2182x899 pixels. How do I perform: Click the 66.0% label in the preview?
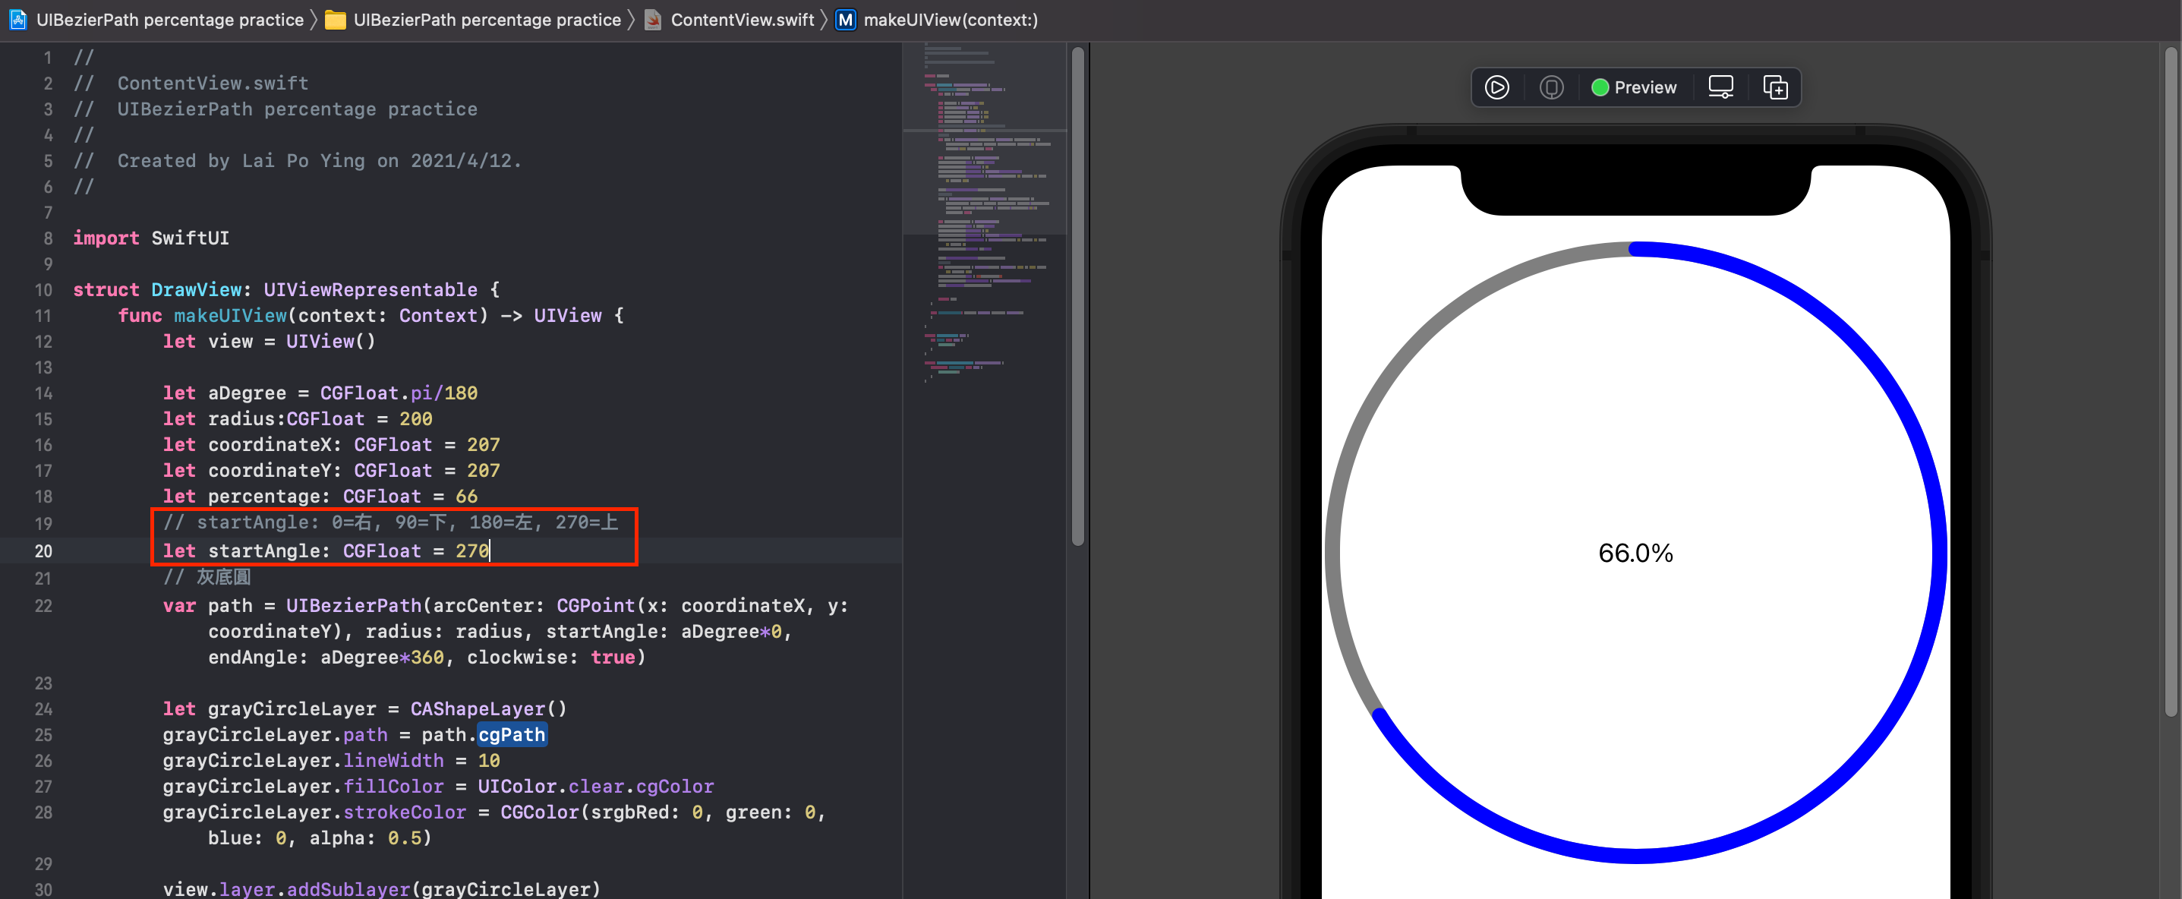[1635, 554]
